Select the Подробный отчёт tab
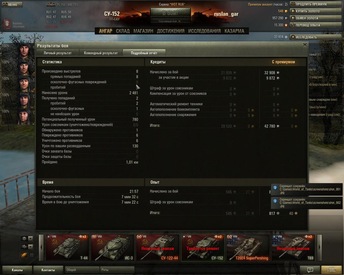The image size is (344, 275). (x=144, y=53)
